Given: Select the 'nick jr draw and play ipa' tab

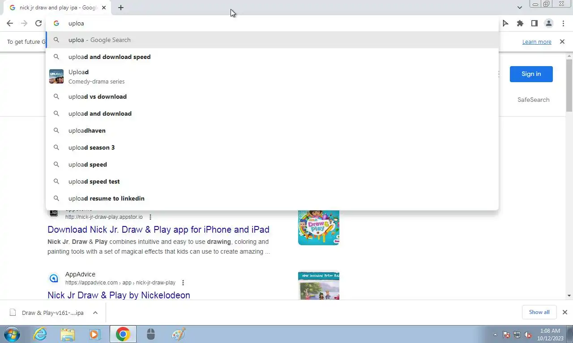Looking at the screenshot, I should [57, 8].
